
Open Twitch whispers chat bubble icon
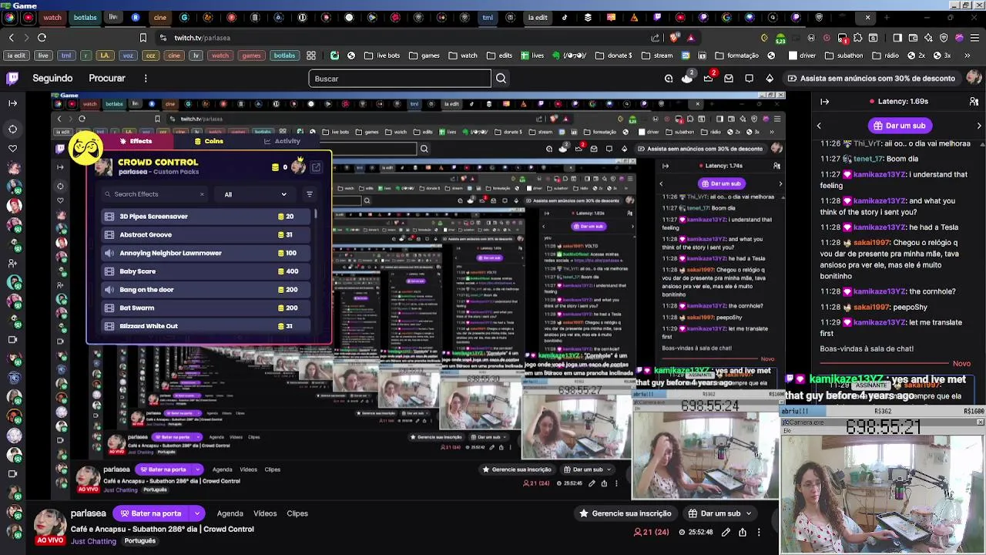pos(749,78)
